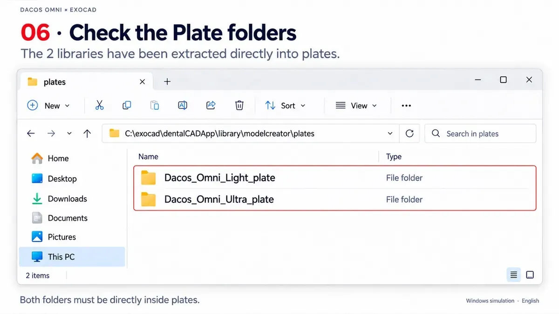Switch to large icons view in status bar
The image size is (559, 314).
click(530, 275)
